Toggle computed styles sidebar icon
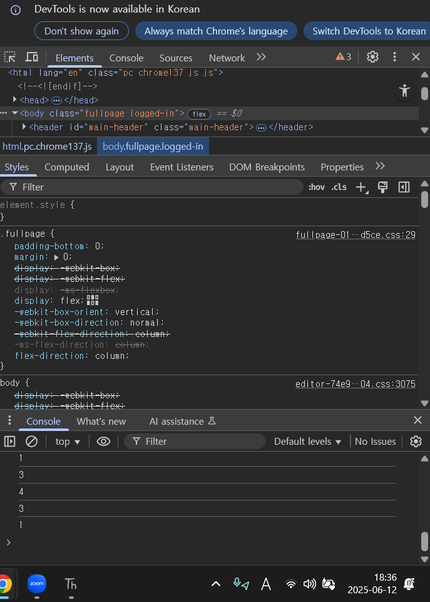This screenshot has height=602, width=430. [404, 187]
